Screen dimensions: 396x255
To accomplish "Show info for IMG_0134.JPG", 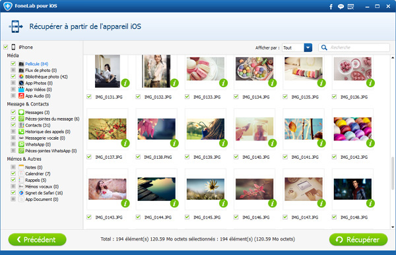I will (272, 83).
